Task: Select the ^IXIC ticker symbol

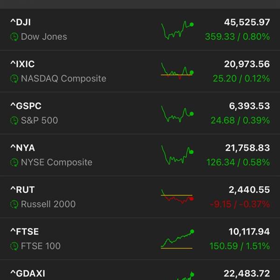Action: pos(22,64)
